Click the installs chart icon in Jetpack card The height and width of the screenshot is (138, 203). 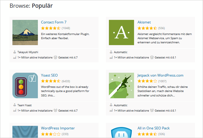111,110
